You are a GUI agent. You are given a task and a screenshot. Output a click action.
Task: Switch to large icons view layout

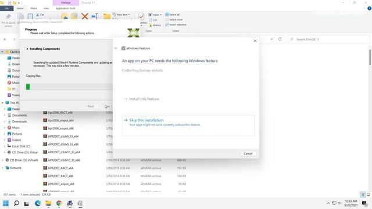point(368,194)
